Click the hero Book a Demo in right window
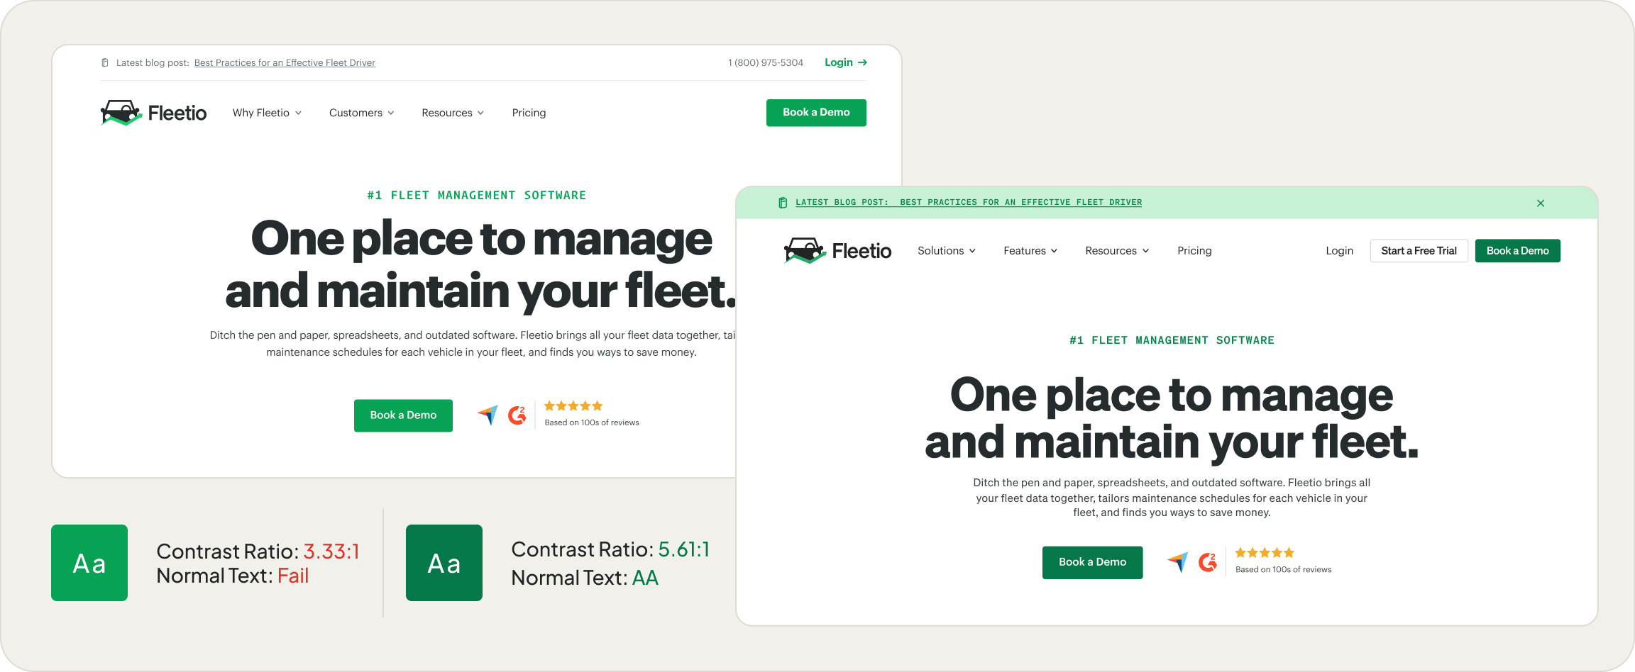The image size is (1635, 672). click(1092, 562)
